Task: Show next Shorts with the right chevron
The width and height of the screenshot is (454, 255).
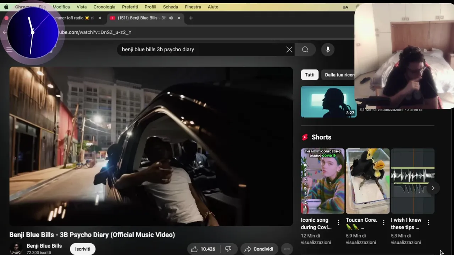Action: [433, 188]
